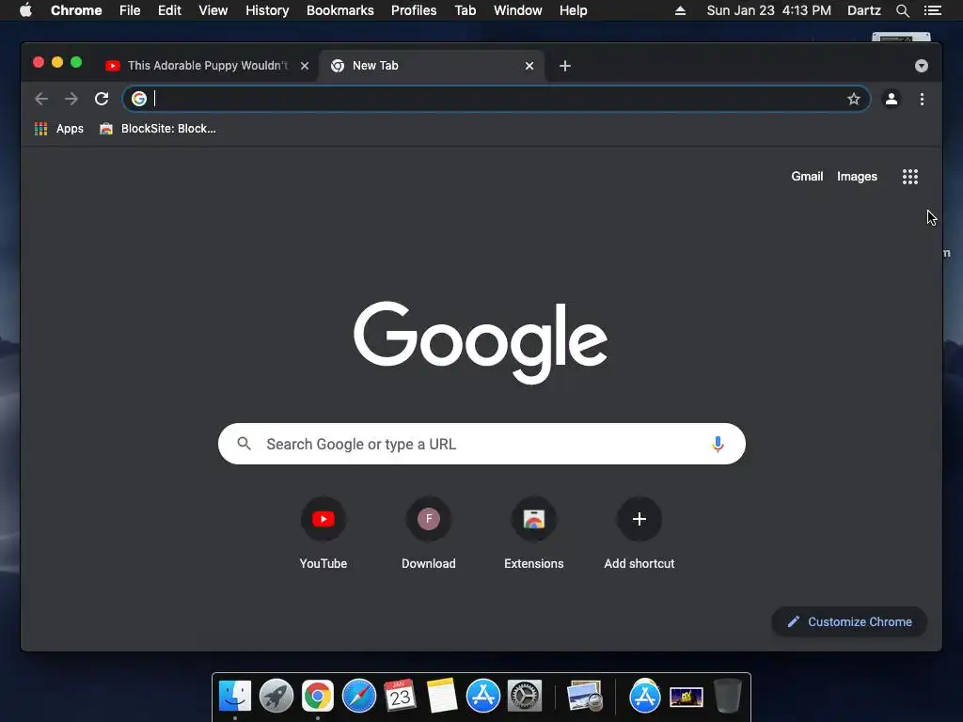Switch to the Adorable Puppy tab
Image resolution: width=963 pixels, height=722 pixels.
click(x=208, y=66)
